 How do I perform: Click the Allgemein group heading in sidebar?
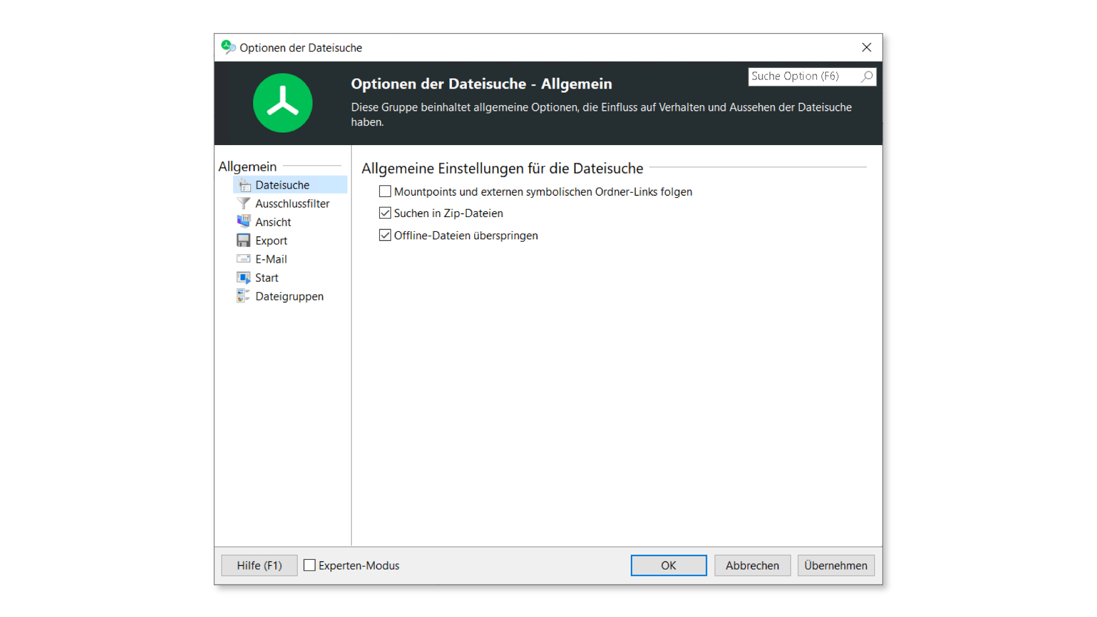247,166
